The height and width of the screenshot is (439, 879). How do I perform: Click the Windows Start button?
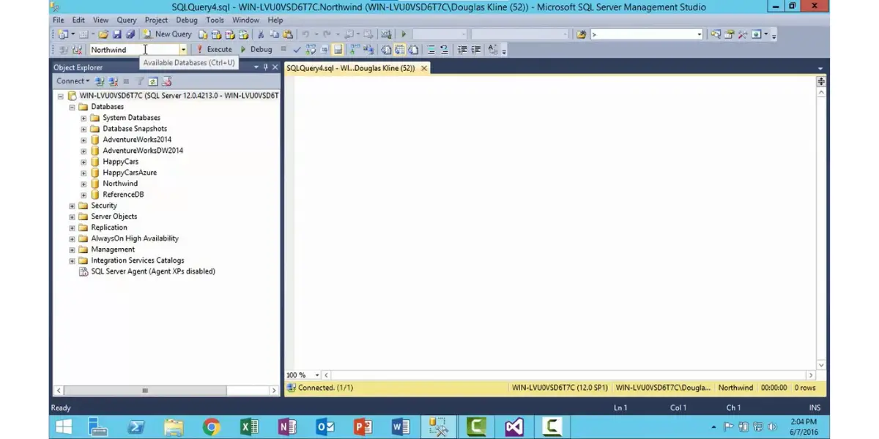point(64,427)
